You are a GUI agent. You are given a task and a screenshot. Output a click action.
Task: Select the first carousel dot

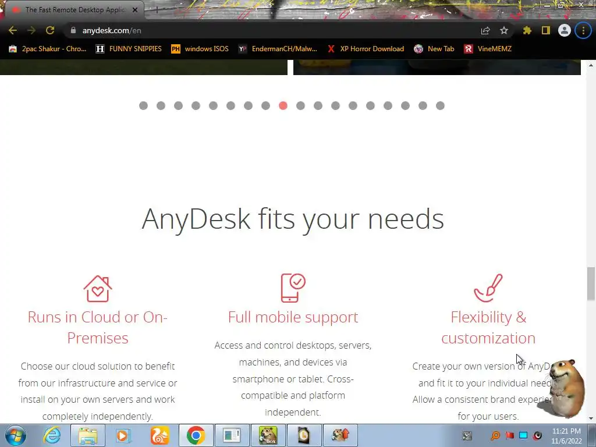143,106
